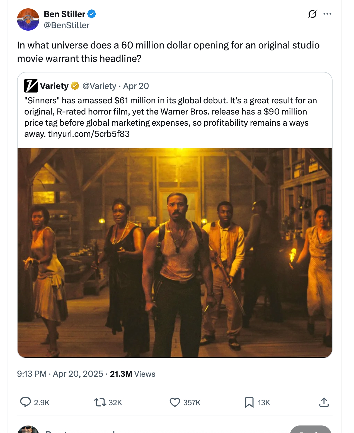
Task: Like the tweet with the heart icon
Action: 175,402
